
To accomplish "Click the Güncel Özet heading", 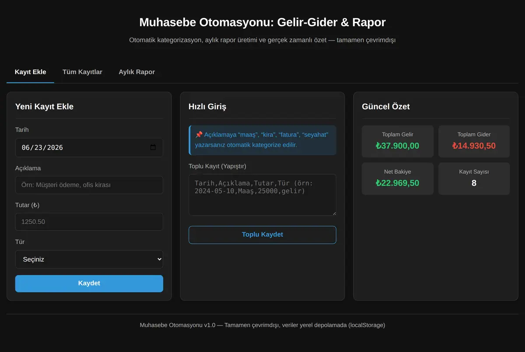I will click(x=386, y=107).
